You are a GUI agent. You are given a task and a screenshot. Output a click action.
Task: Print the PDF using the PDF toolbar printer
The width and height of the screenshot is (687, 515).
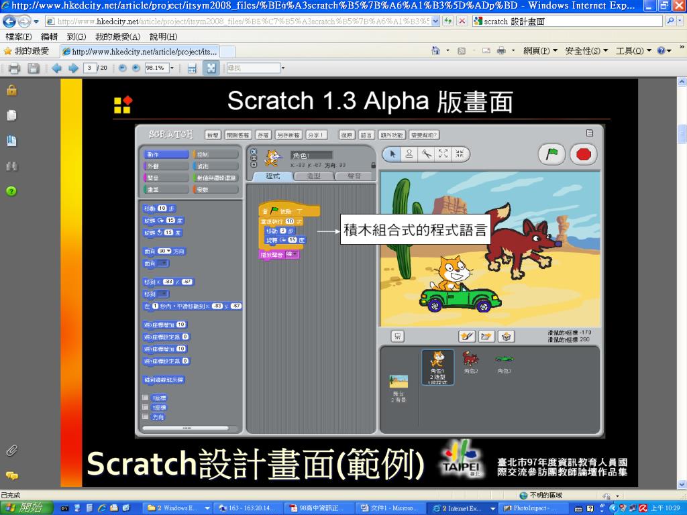click(15, 68)
